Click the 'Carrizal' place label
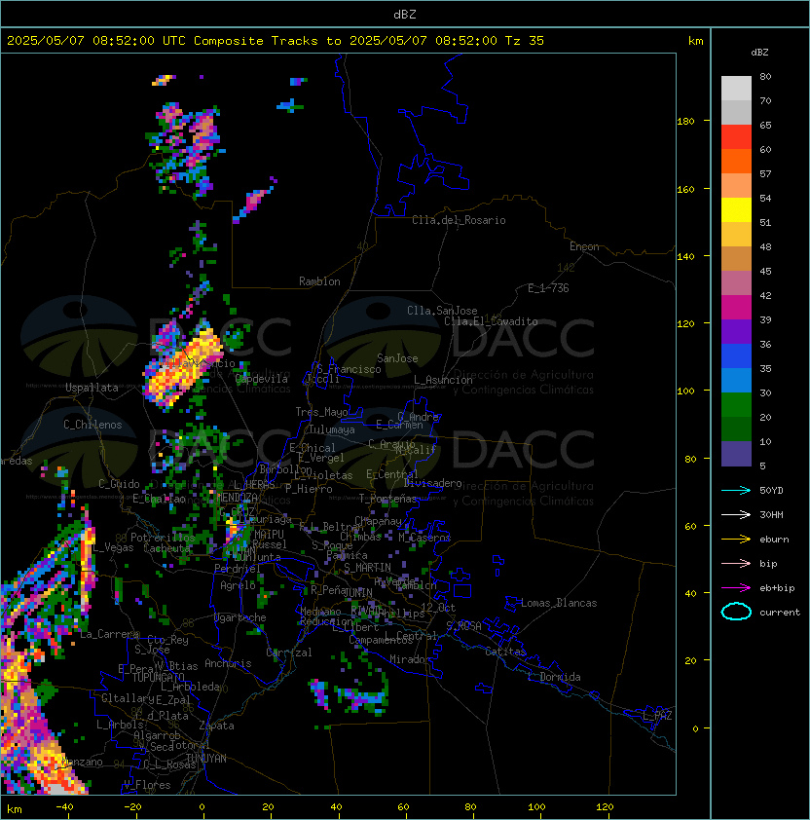 [289, 652]
